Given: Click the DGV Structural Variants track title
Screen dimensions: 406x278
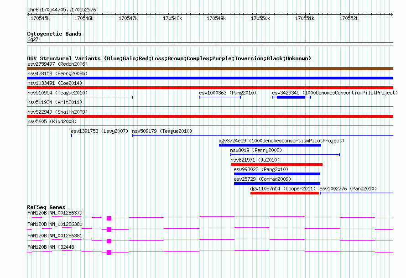Looking at the screenshot, I should point(169,58).
